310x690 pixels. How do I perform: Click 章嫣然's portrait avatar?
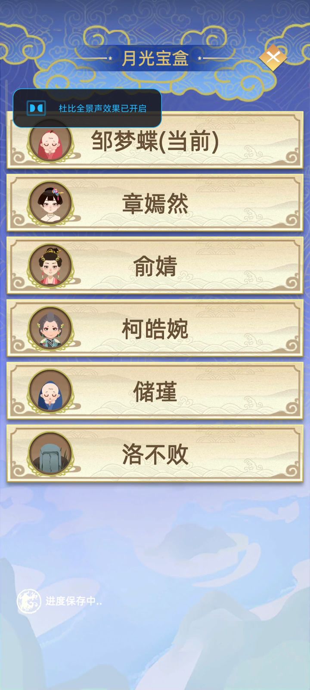click(x=50, y=203)
